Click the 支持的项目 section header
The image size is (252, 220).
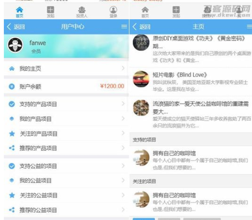(191, 140)
